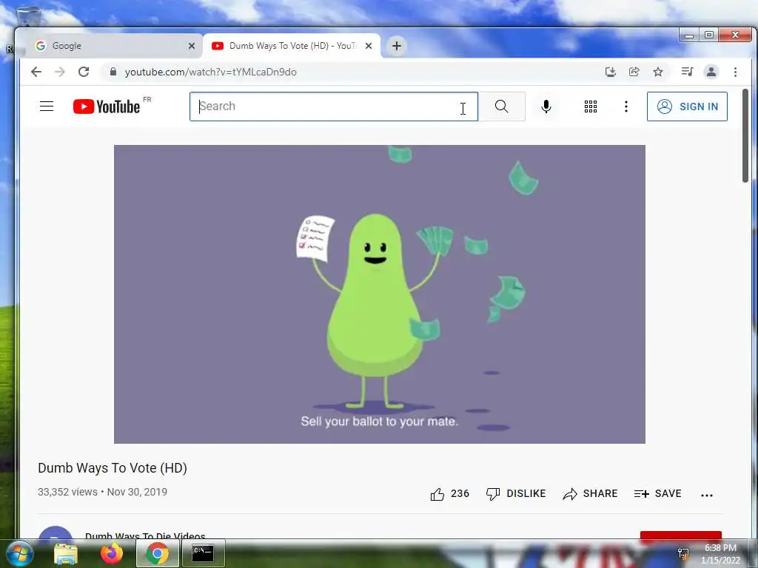Click the browser back arrow
This screenshot has height=568, width=758.
tap(36, 72)
